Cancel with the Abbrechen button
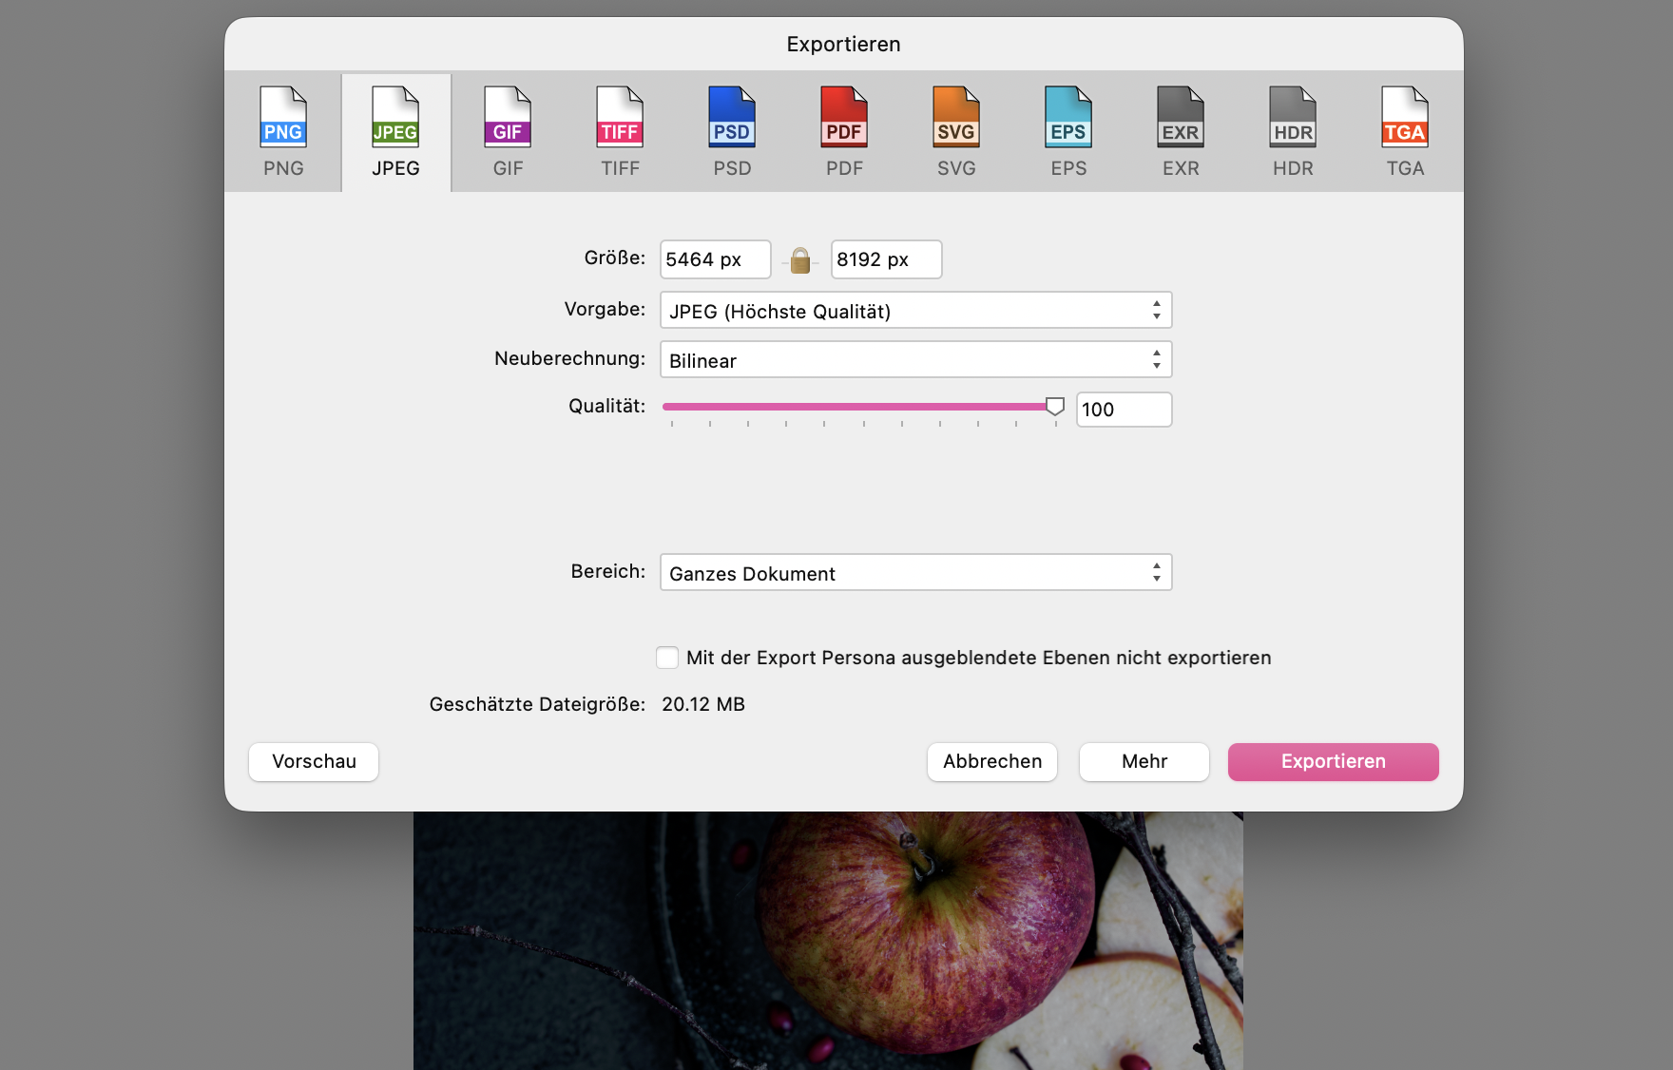This screenshot has width=1673, height=1070. (x=992, y=762)
